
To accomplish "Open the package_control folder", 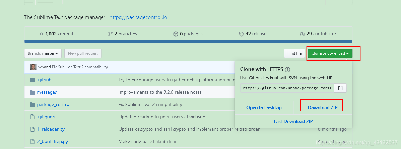I will coord(54,105).
